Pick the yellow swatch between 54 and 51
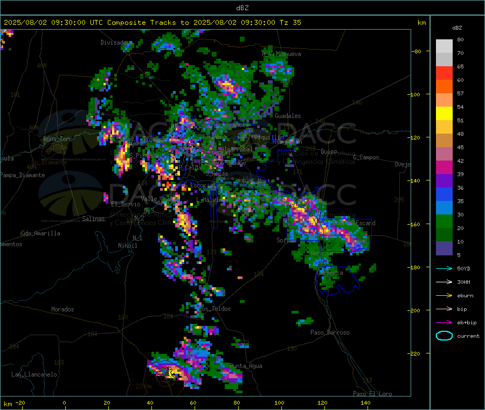This screenshot has height=410, width=485. click(x=444, y=114)
